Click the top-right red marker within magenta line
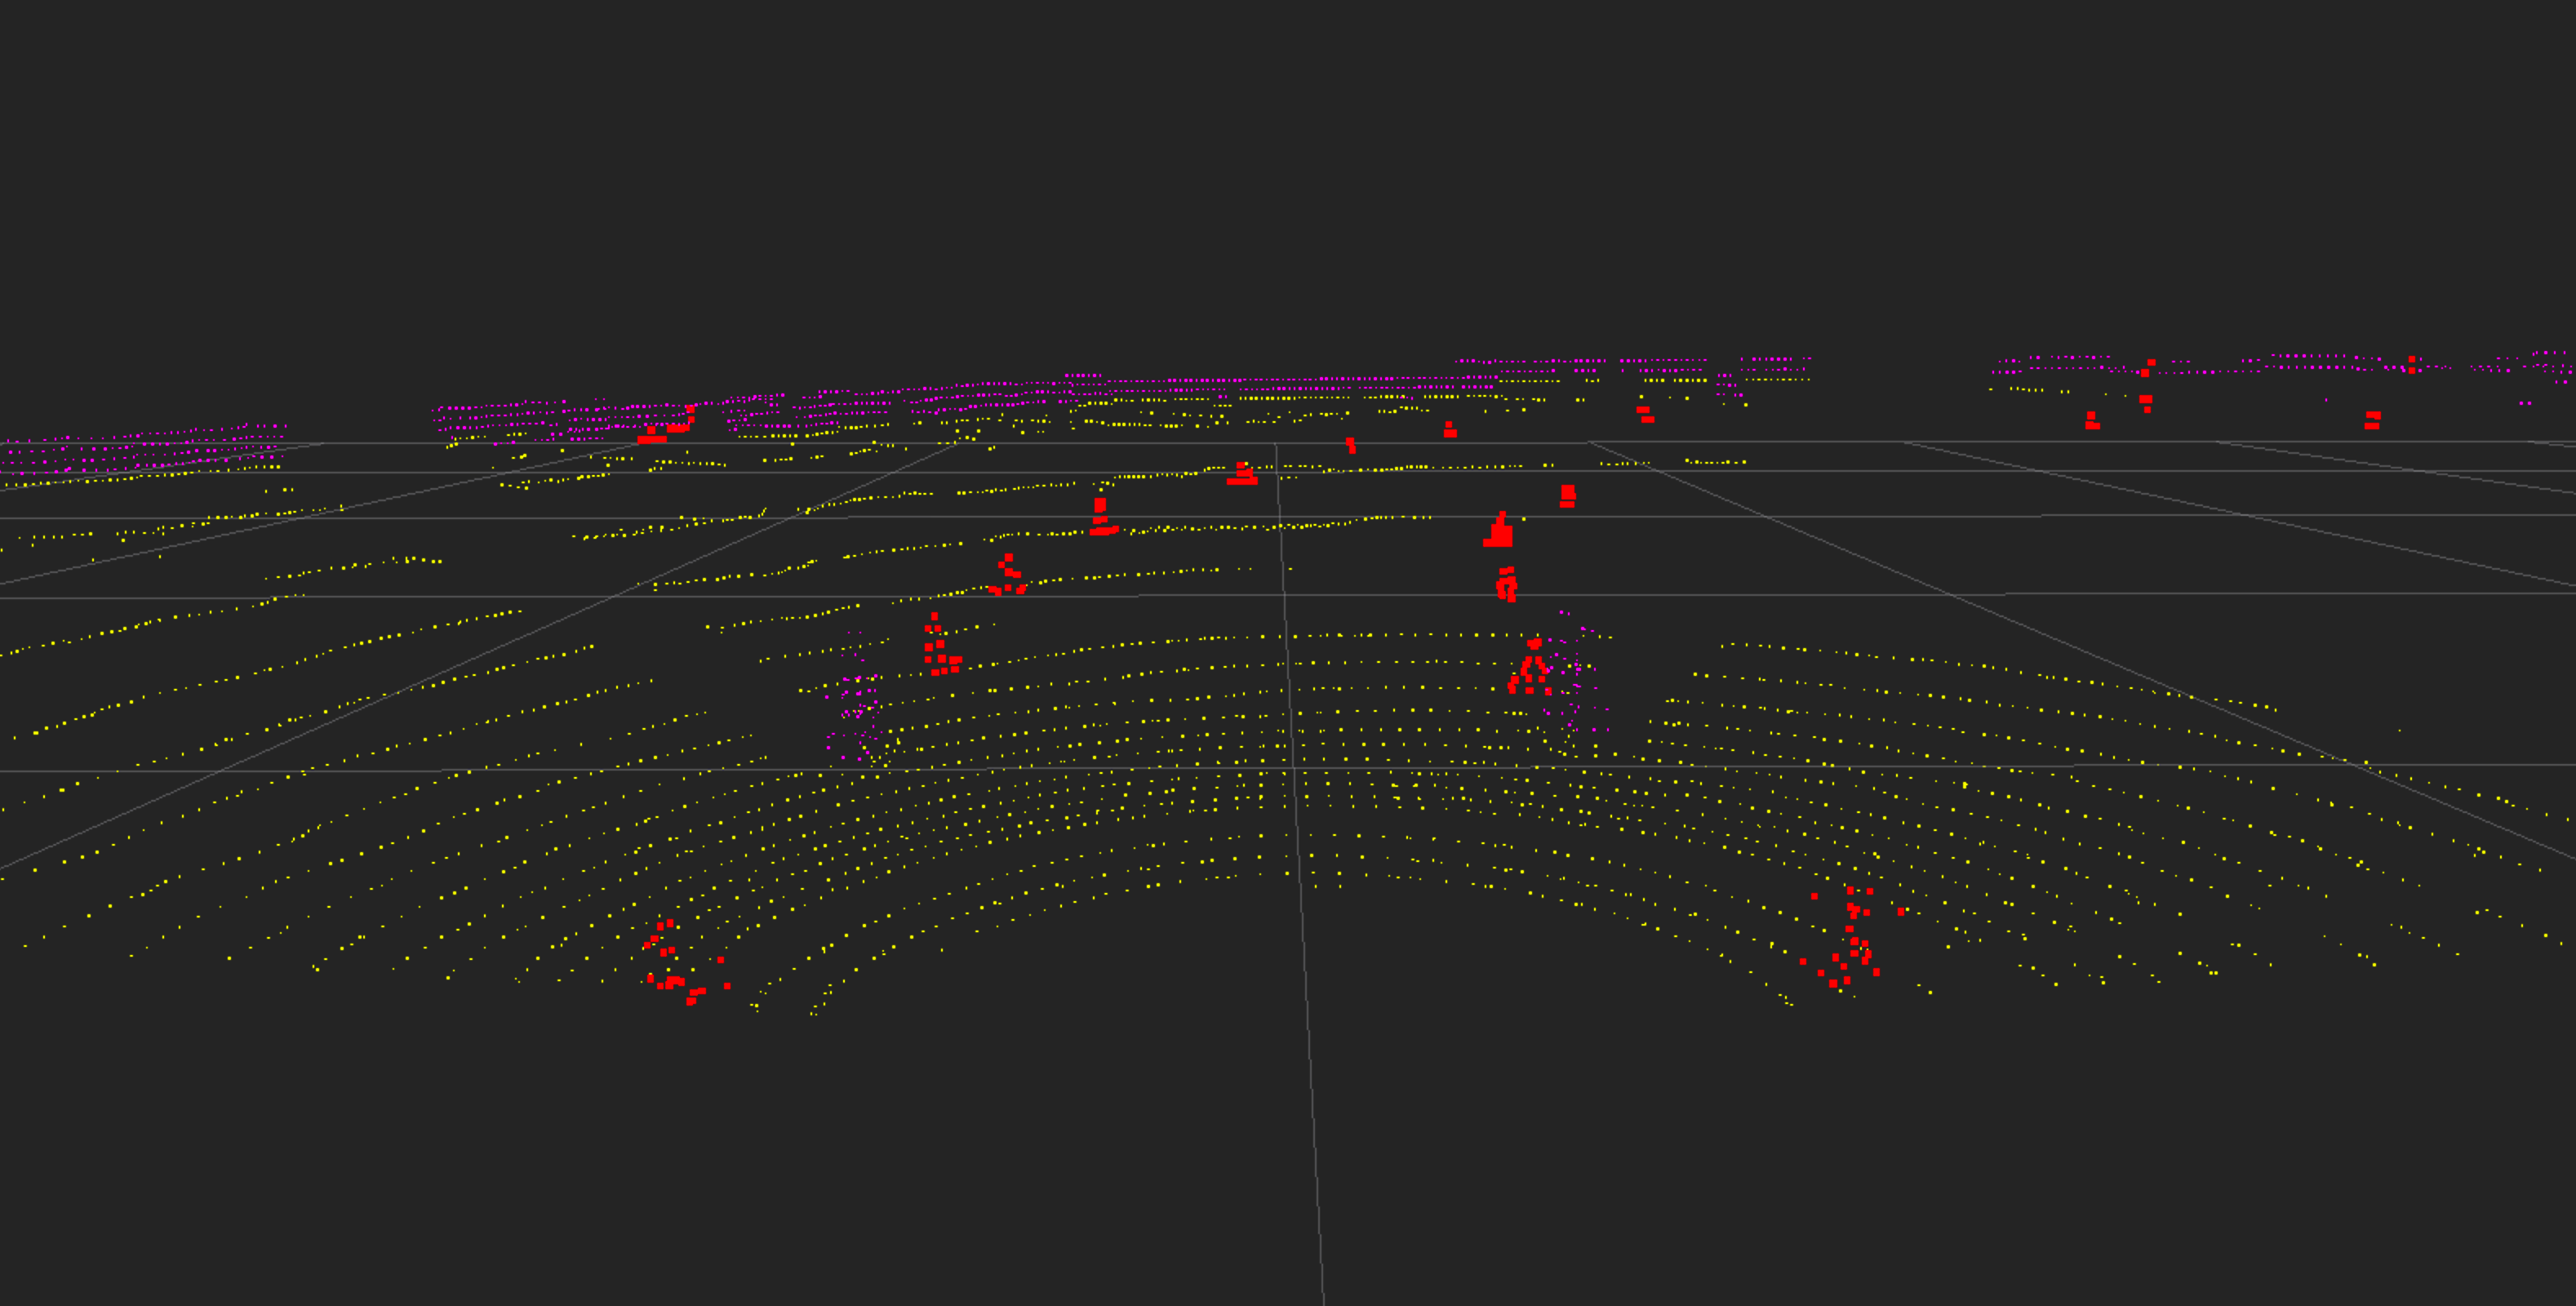Viewport: 2576px width, 1306px height. pyautogui.click(x=2411, y=364)
